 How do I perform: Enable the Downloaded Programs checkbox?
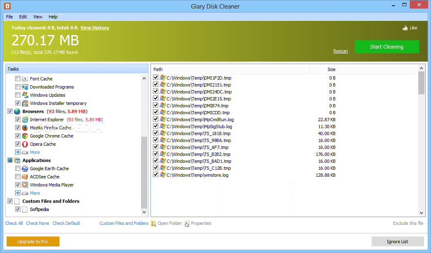tap(18, 87)
